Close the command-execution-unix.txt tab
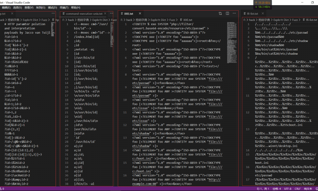The width and height of the screenshot is (318, 191). [105, 14]
